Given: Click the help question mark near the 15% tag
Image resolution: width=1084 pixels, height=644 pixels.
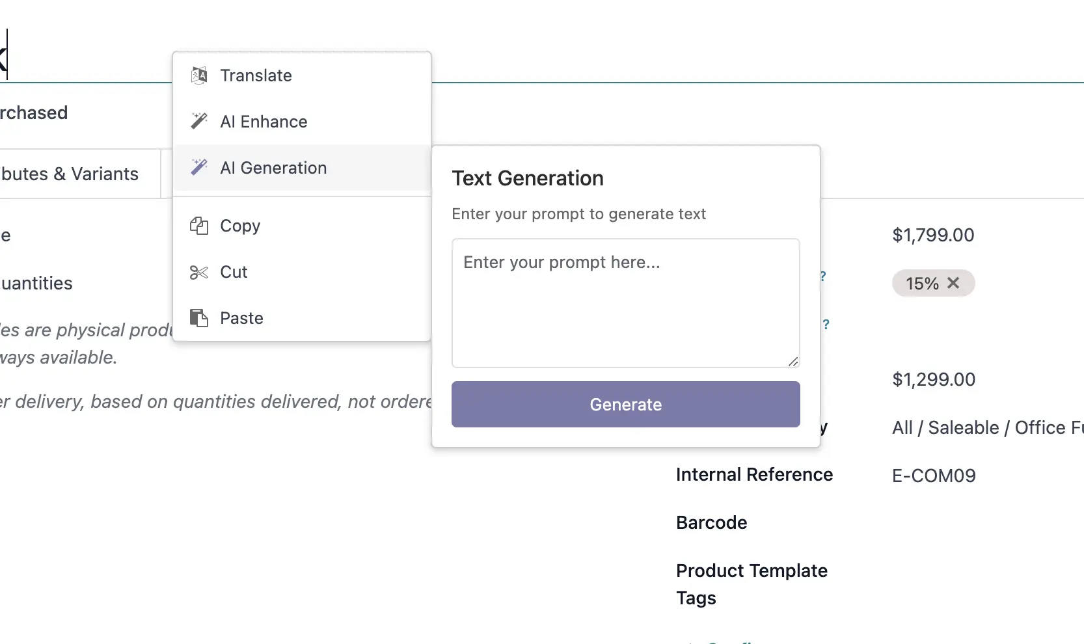Looking at the screenshot, I should 822,276.
